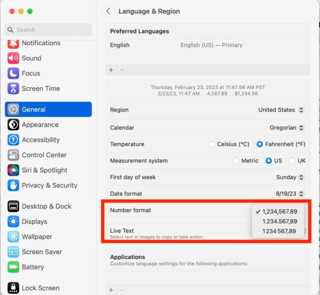320x295 pixels.
Task: Open the Region dropdown showing United States
Action: 281,110
